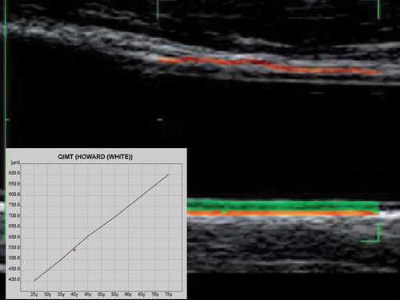400x300 pixels.
Task: Click the 650.0 y-axis label
Action: [14, 226]
